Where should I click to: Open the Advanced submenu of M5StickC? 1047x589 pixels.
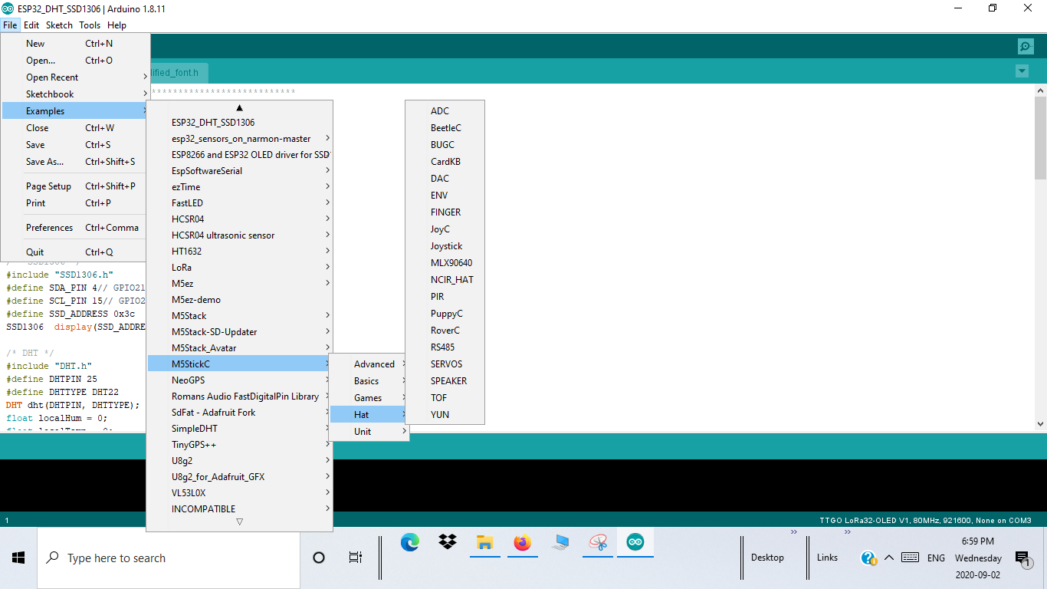tap(369, 364)
